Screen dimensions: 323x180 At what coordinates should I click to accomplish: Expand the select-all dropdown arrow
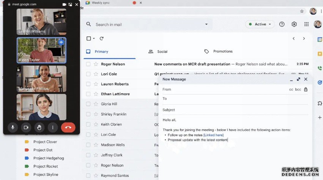pos(94,38)
